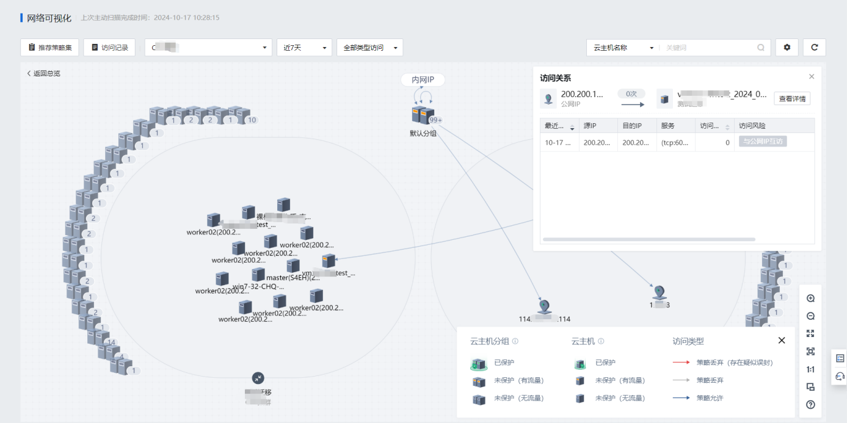Open the settings gear beside search
Screen dimensions: 847x423
[787, 48]
